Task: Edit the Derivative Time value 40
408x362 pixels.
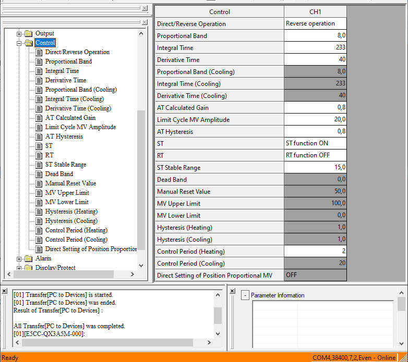Action: click(x=315, y=59)
